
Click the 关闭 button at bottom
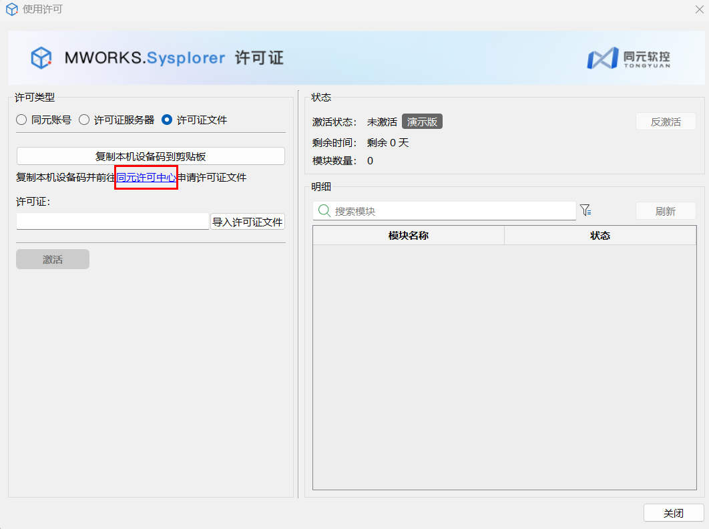click(673, 513)
